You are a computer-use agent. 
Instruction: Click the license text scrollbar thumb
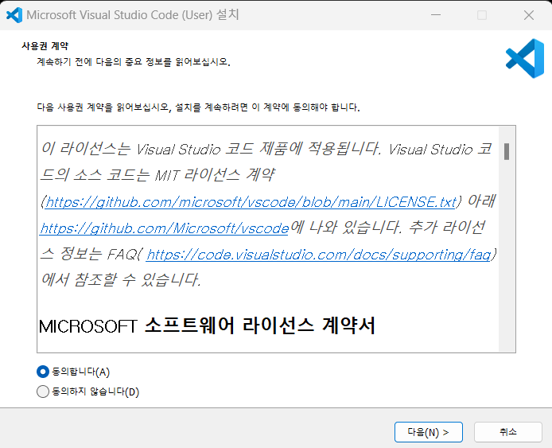507,151
